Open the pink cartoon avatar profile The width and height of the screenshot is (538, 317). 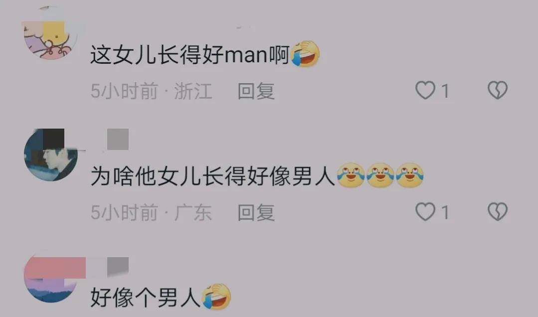click(51, 33)
